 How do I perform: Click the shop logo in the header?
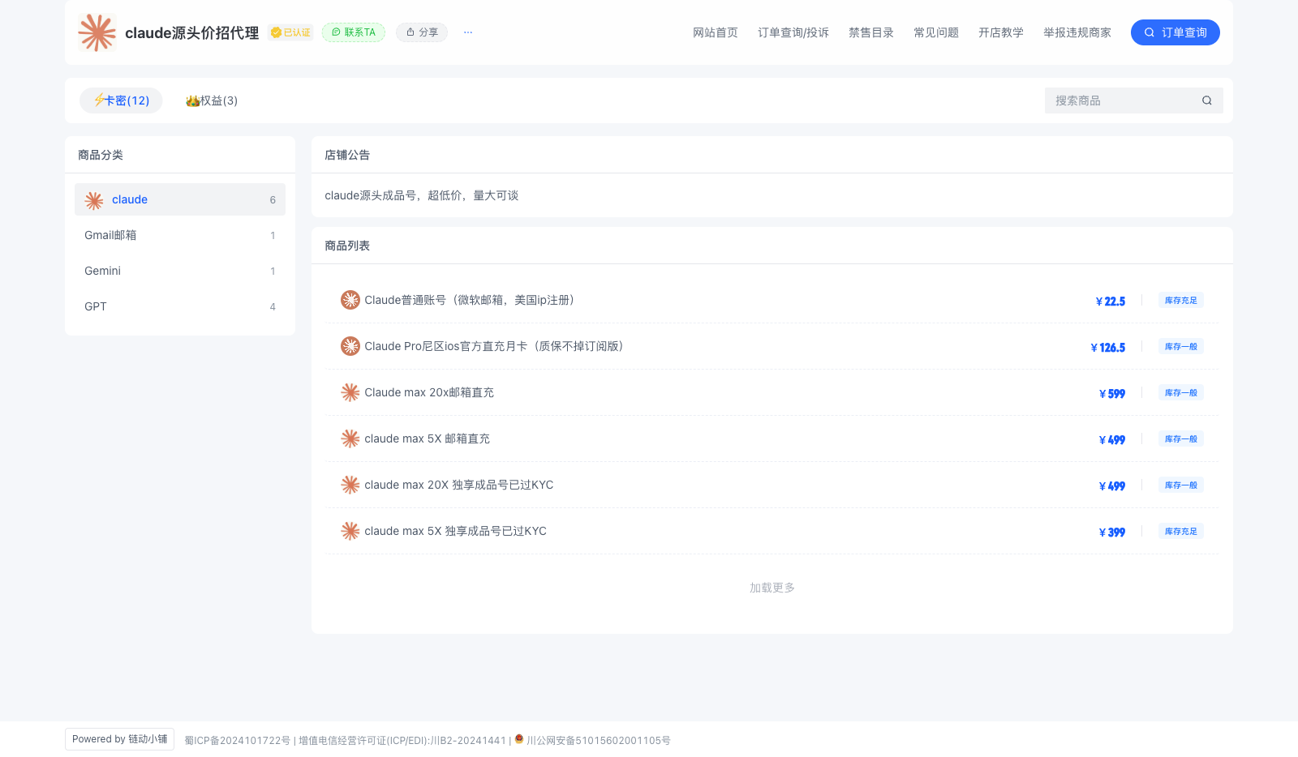[x=97, y=32]
